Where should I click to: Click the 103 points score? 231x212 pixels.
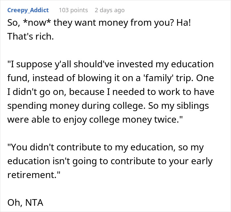(x=73, y=10)
